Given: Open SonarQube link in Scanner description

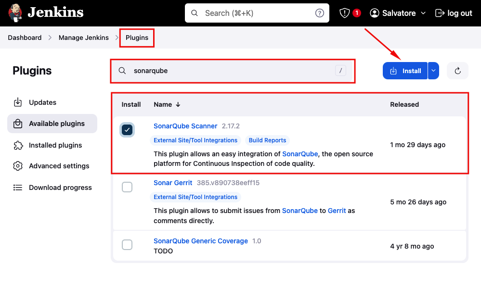Looking at the screenshot, I should (x=300, y=154).
